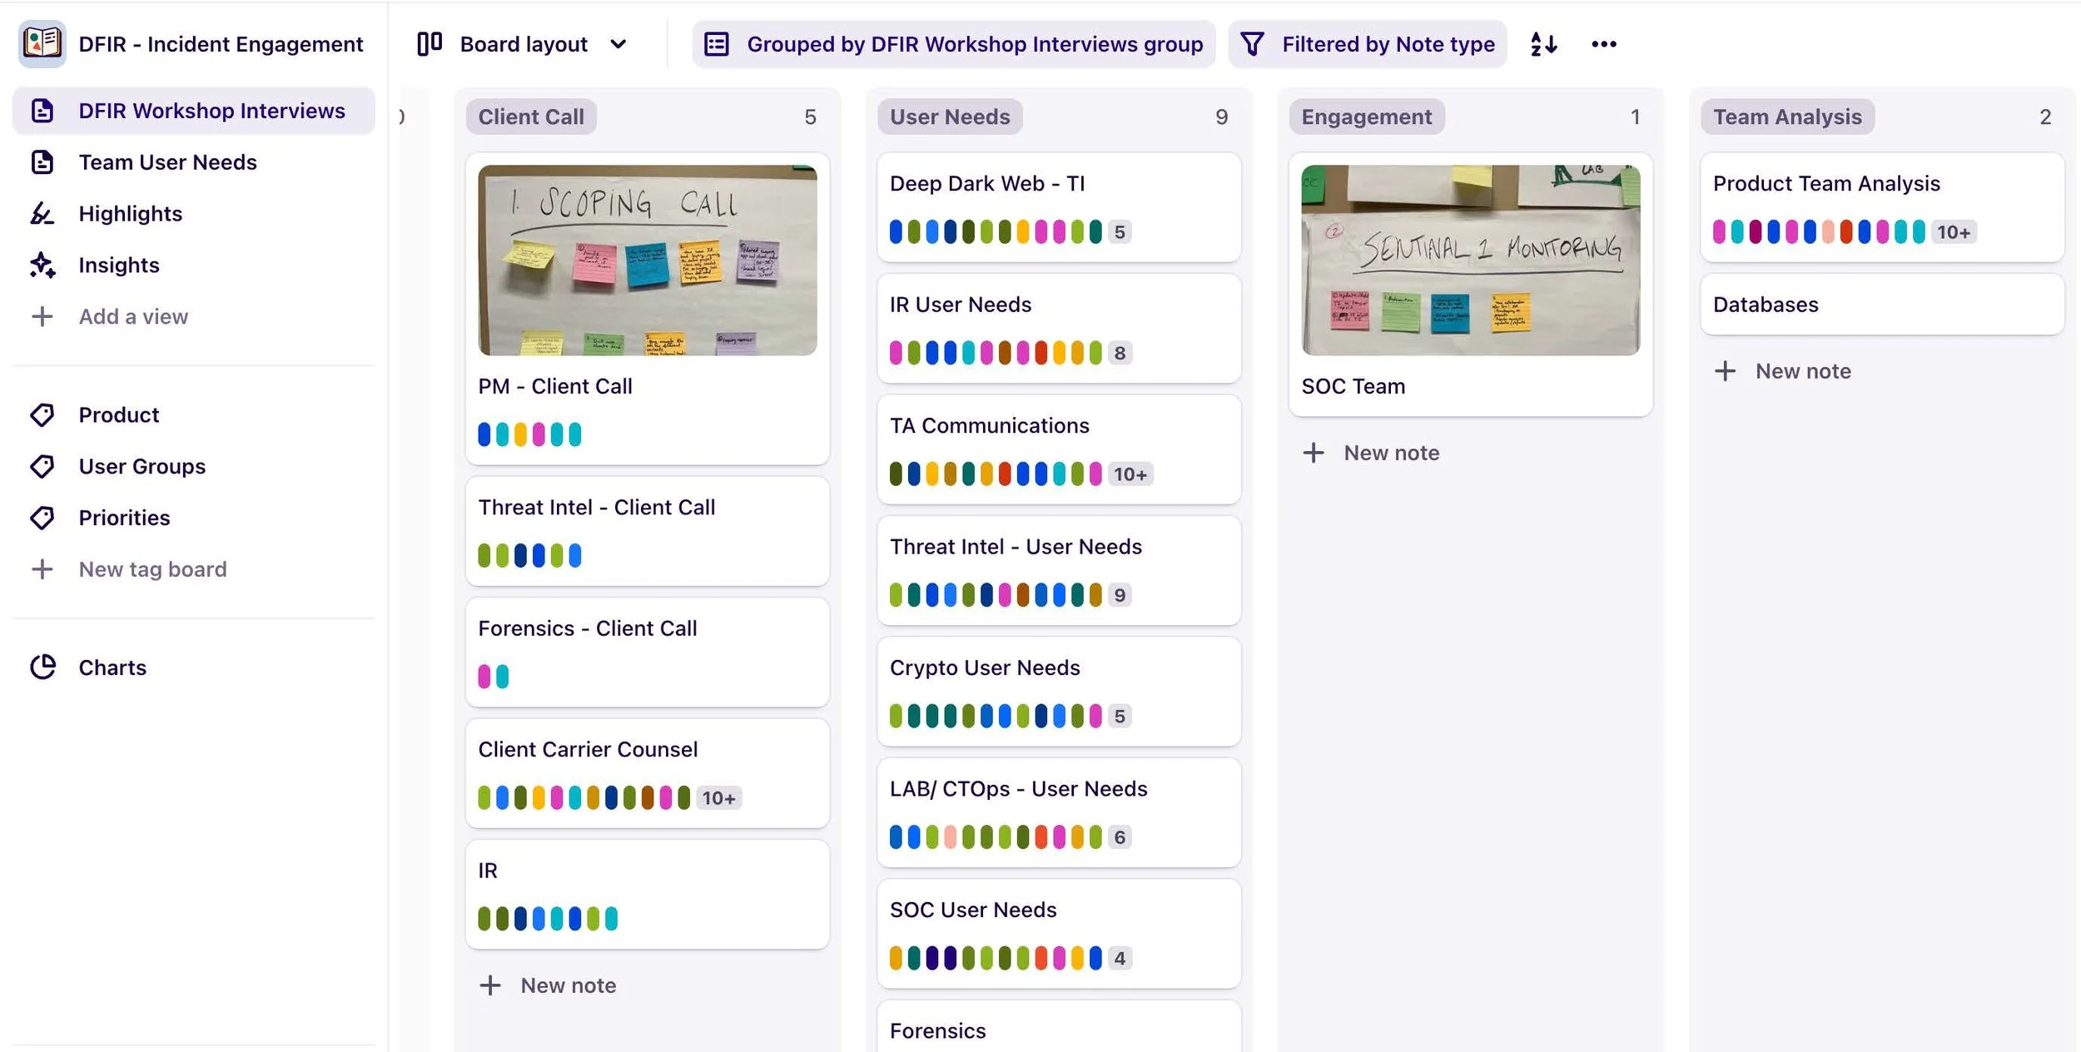Viewport: 2081px width, 1052px height.
Task: Click the sort A-Z arrow icon
Action: [x=1543, y=44]
